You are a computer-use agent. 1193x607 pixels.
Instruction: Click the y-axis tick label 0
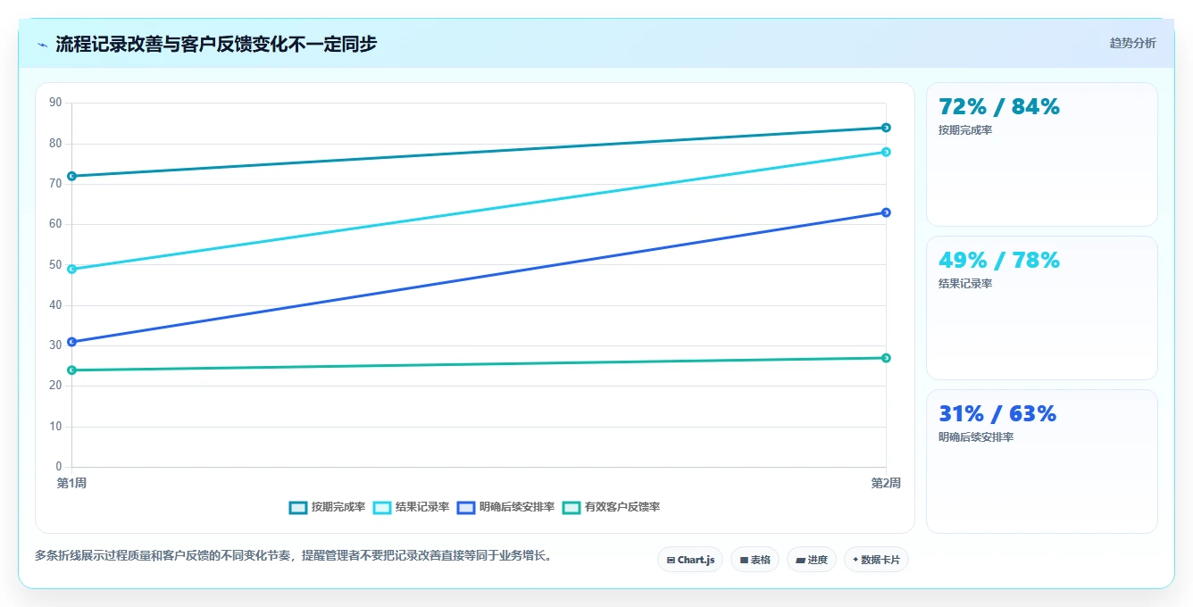coord(59,467)
